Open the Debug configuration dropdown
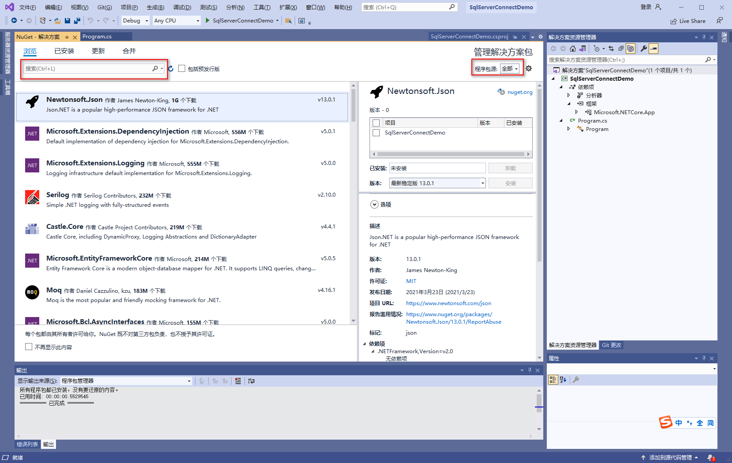 [x=135, y=20]
